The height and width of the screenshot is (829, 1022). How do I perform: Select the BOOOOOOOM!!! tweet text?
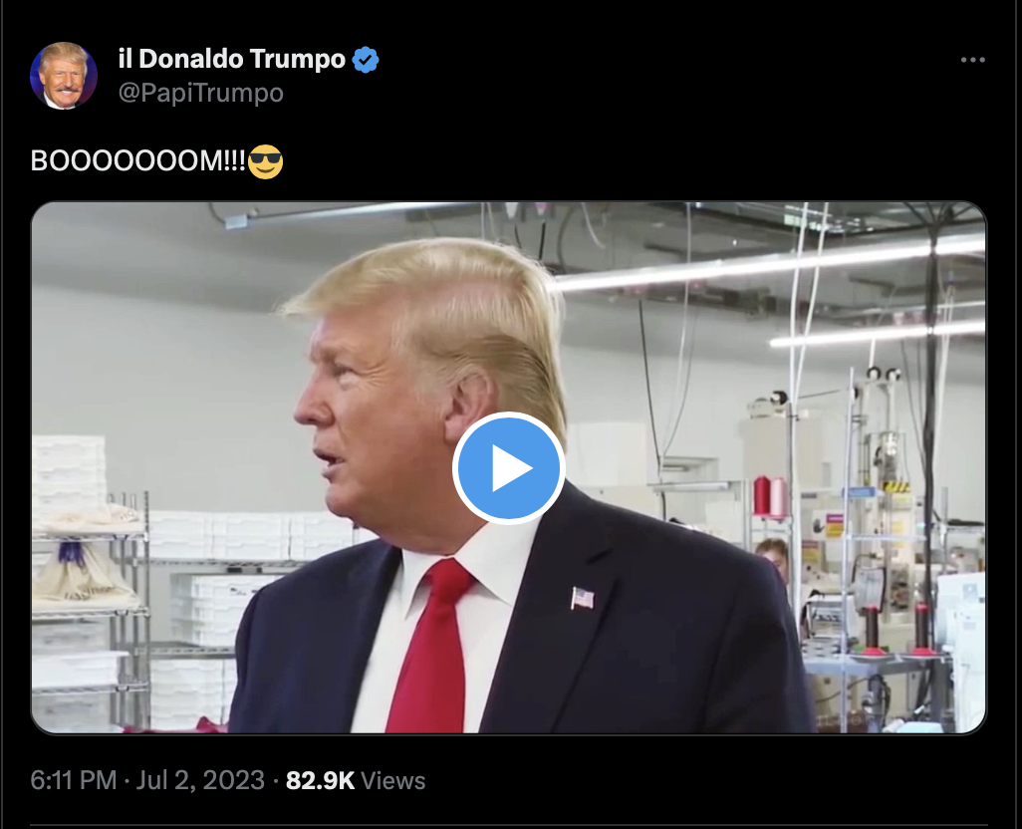click(138, 161)
